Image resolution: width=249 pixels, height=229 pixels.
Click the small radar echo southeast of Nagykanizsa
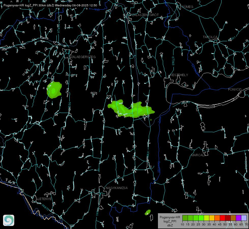(148, 212)
